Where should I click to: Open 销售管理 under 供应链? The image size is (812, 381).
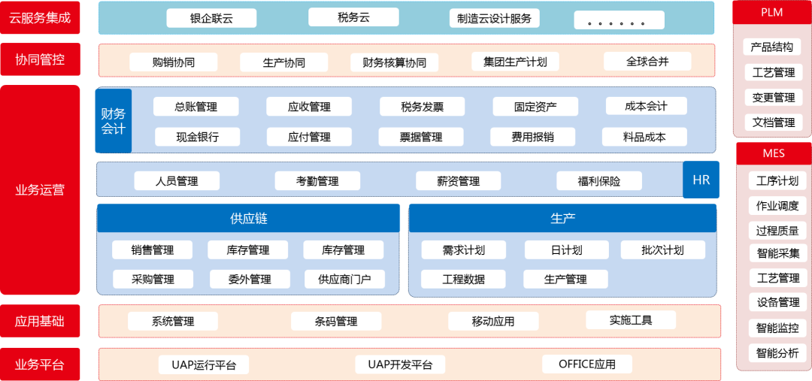point(152,250)
